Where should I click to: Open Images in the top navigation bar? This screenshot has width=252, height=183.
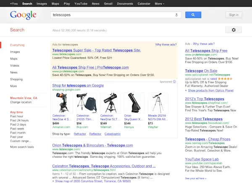[x=42, y=3]
